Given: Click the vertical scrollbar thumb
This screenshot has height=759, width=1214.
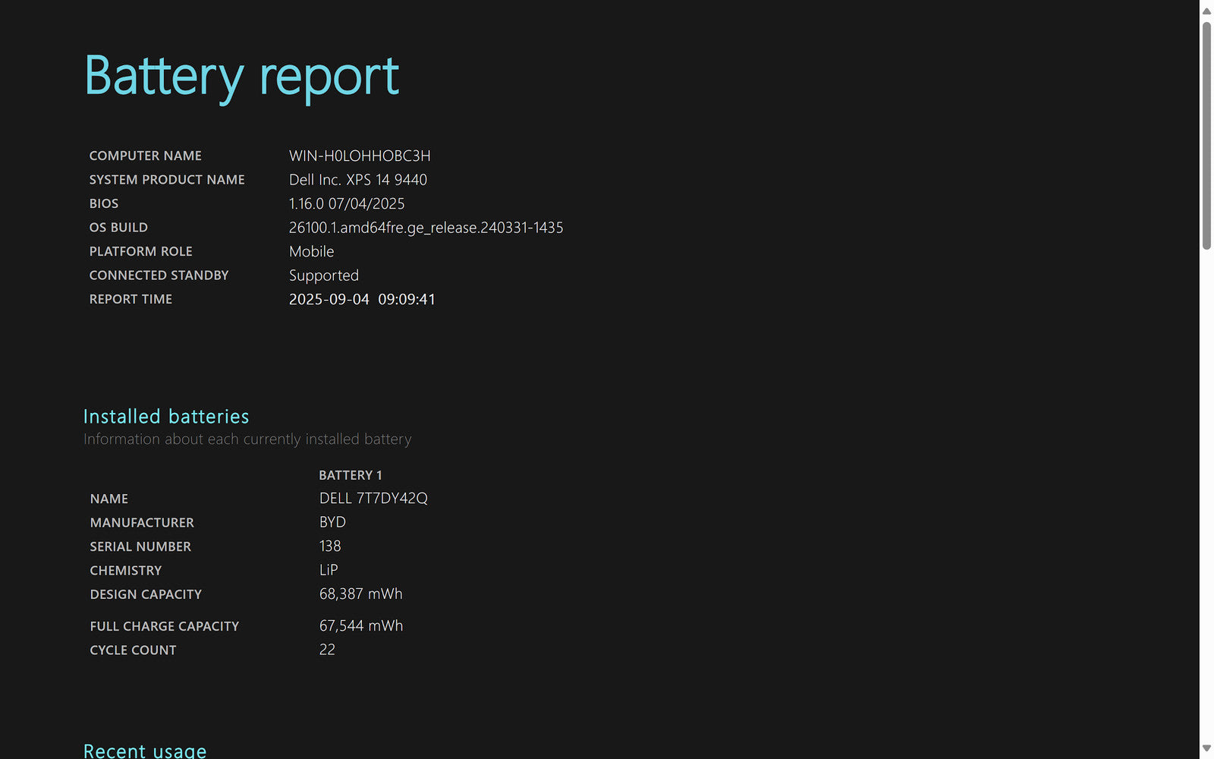Looking at the screenshot, I should pyautogui.click(x=1206, y=135).
